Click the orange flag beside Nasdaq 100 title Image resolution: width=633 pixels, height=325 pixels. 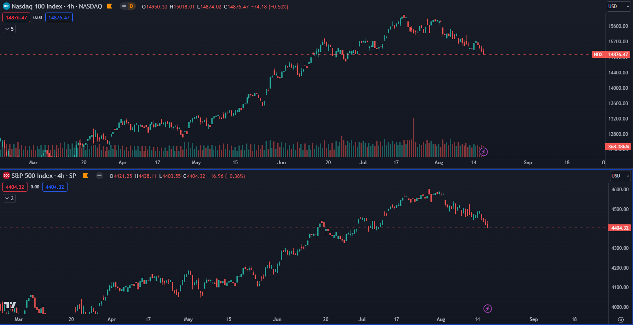click(x=110, y=6)
